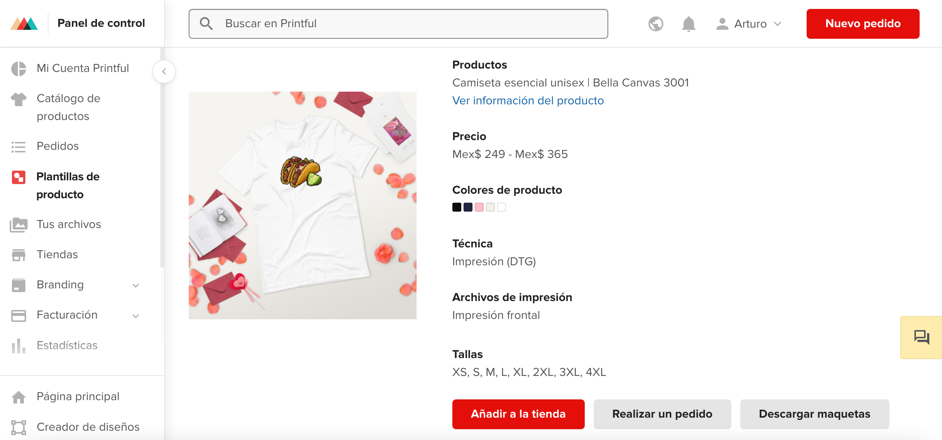Expand the Facturación submenu

[x=136, y=316]
